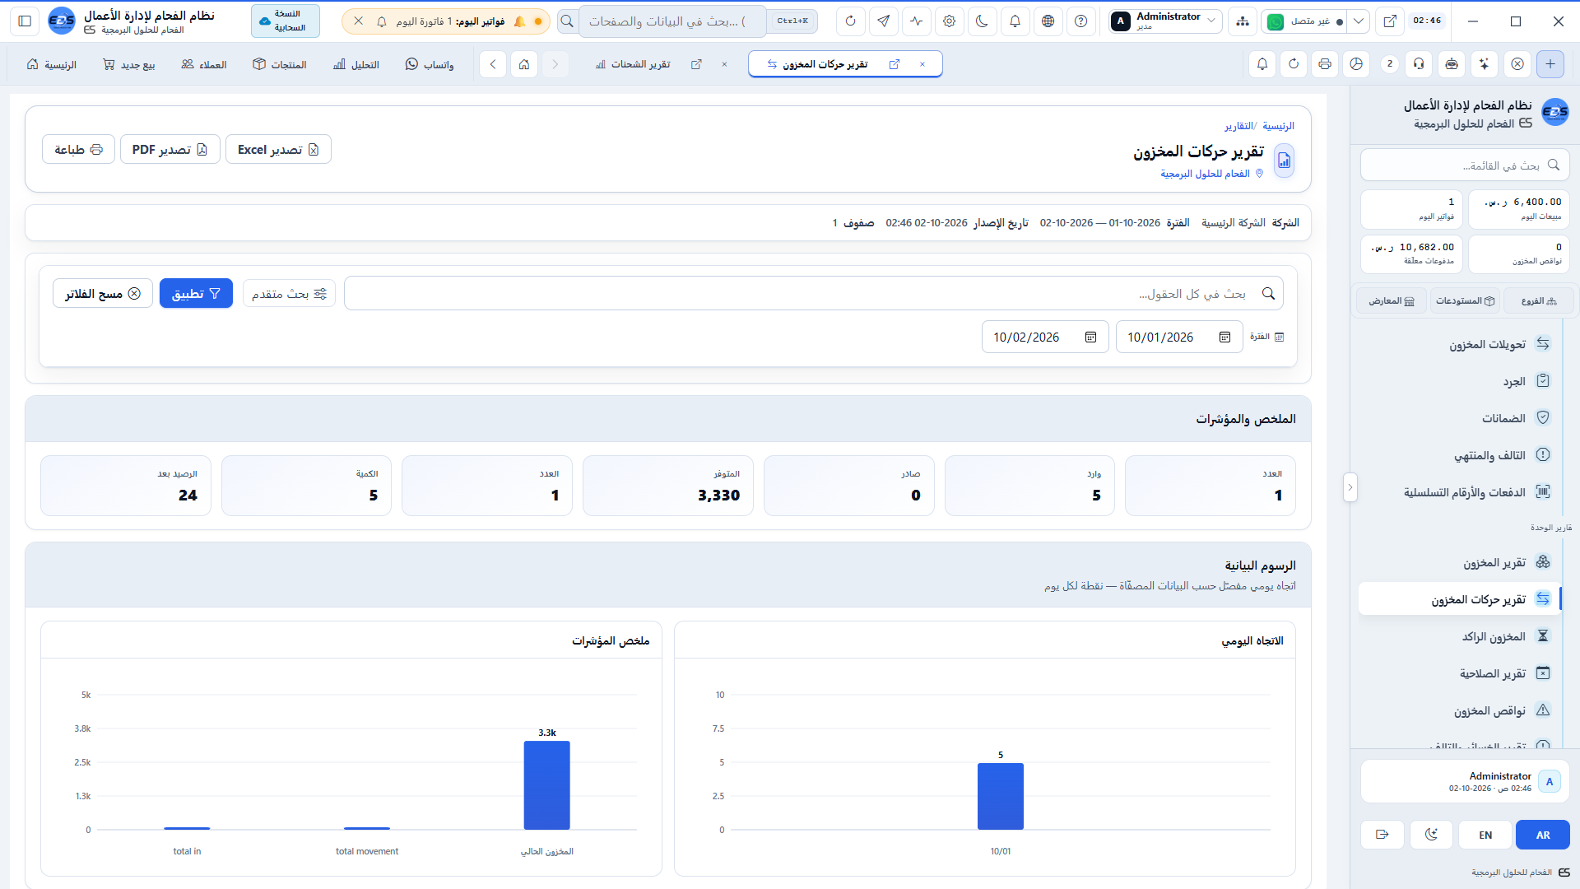The image size is (1580, 889).
Task: Go to home tab icon
Action: click(524, 64)
